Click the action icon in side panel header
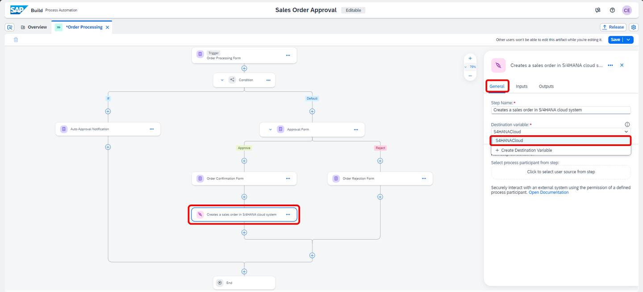The width and height of the screenshot is (643, 292). click(498, 65)
